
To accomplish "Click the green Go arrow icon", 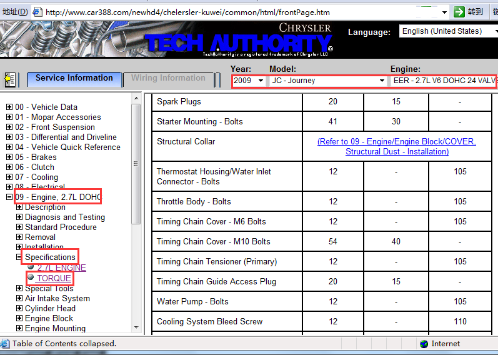I will (x=459, y=12).
